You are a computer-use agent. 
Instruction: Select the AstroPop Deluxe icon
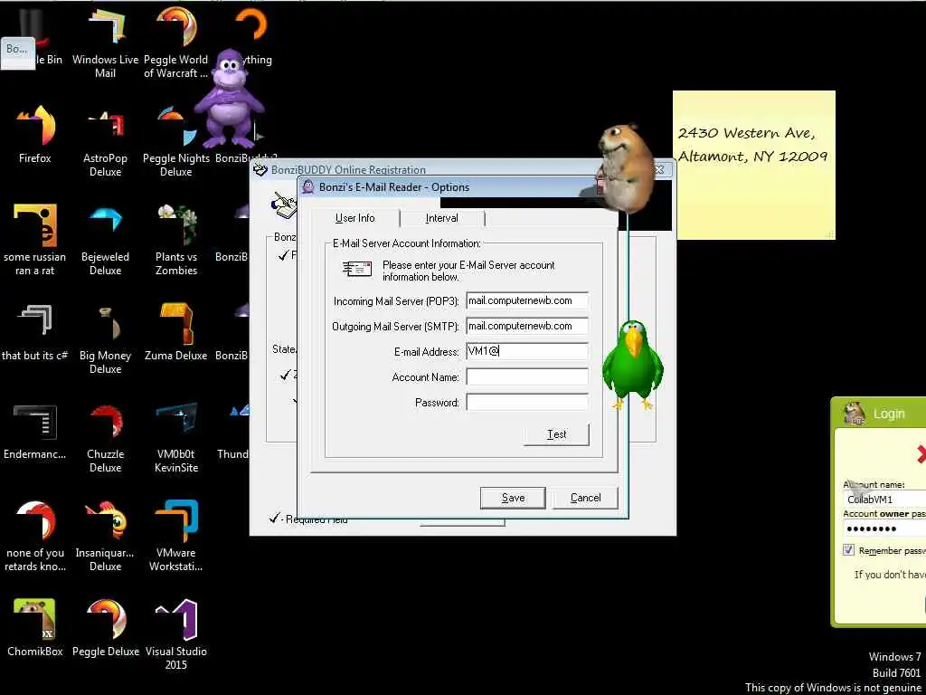(x=105, y=142)
